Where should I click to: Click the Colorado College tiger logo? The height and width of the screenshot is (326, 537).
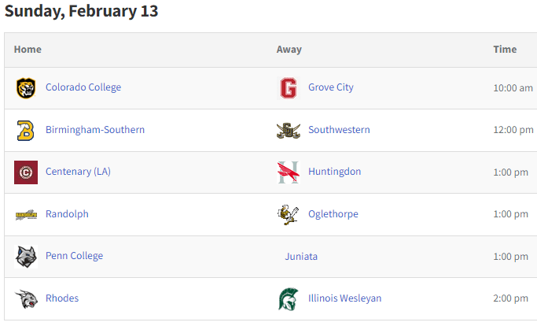point(26,88)
